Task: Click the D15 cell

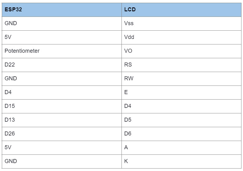Action: pyautogui.click(x=62, y=106)
